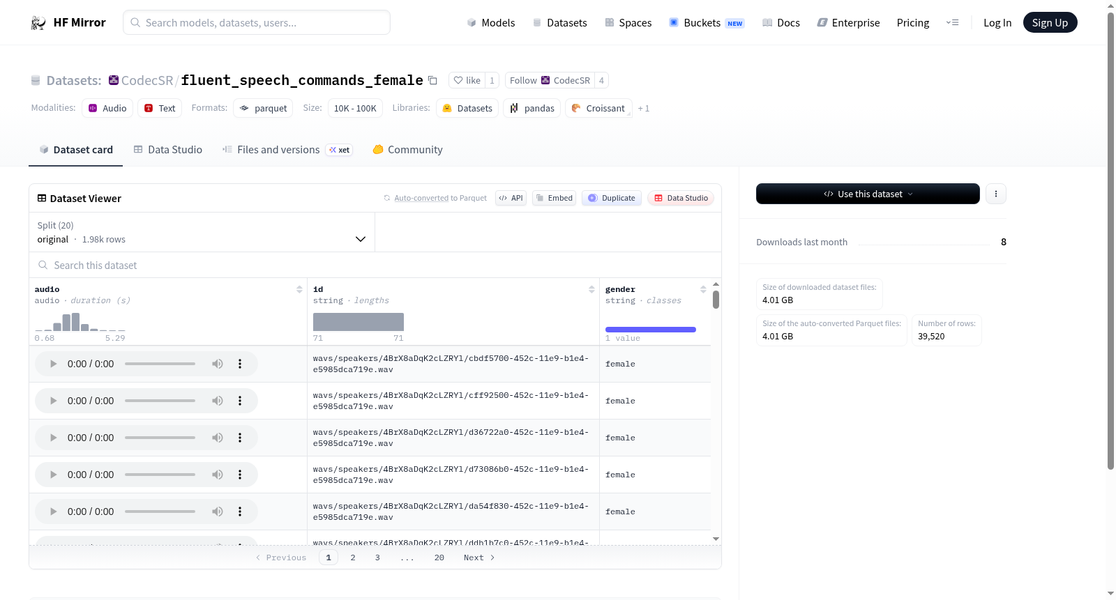1116x600 pixels.
Task: Go to Spaces in the top navigation
Action: coord(628,23)
